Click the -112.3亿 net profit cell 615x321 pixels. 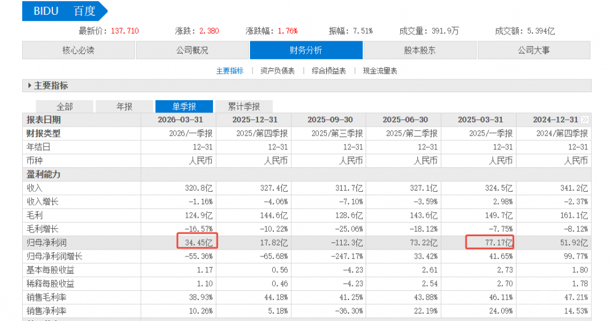pos(347,243)
